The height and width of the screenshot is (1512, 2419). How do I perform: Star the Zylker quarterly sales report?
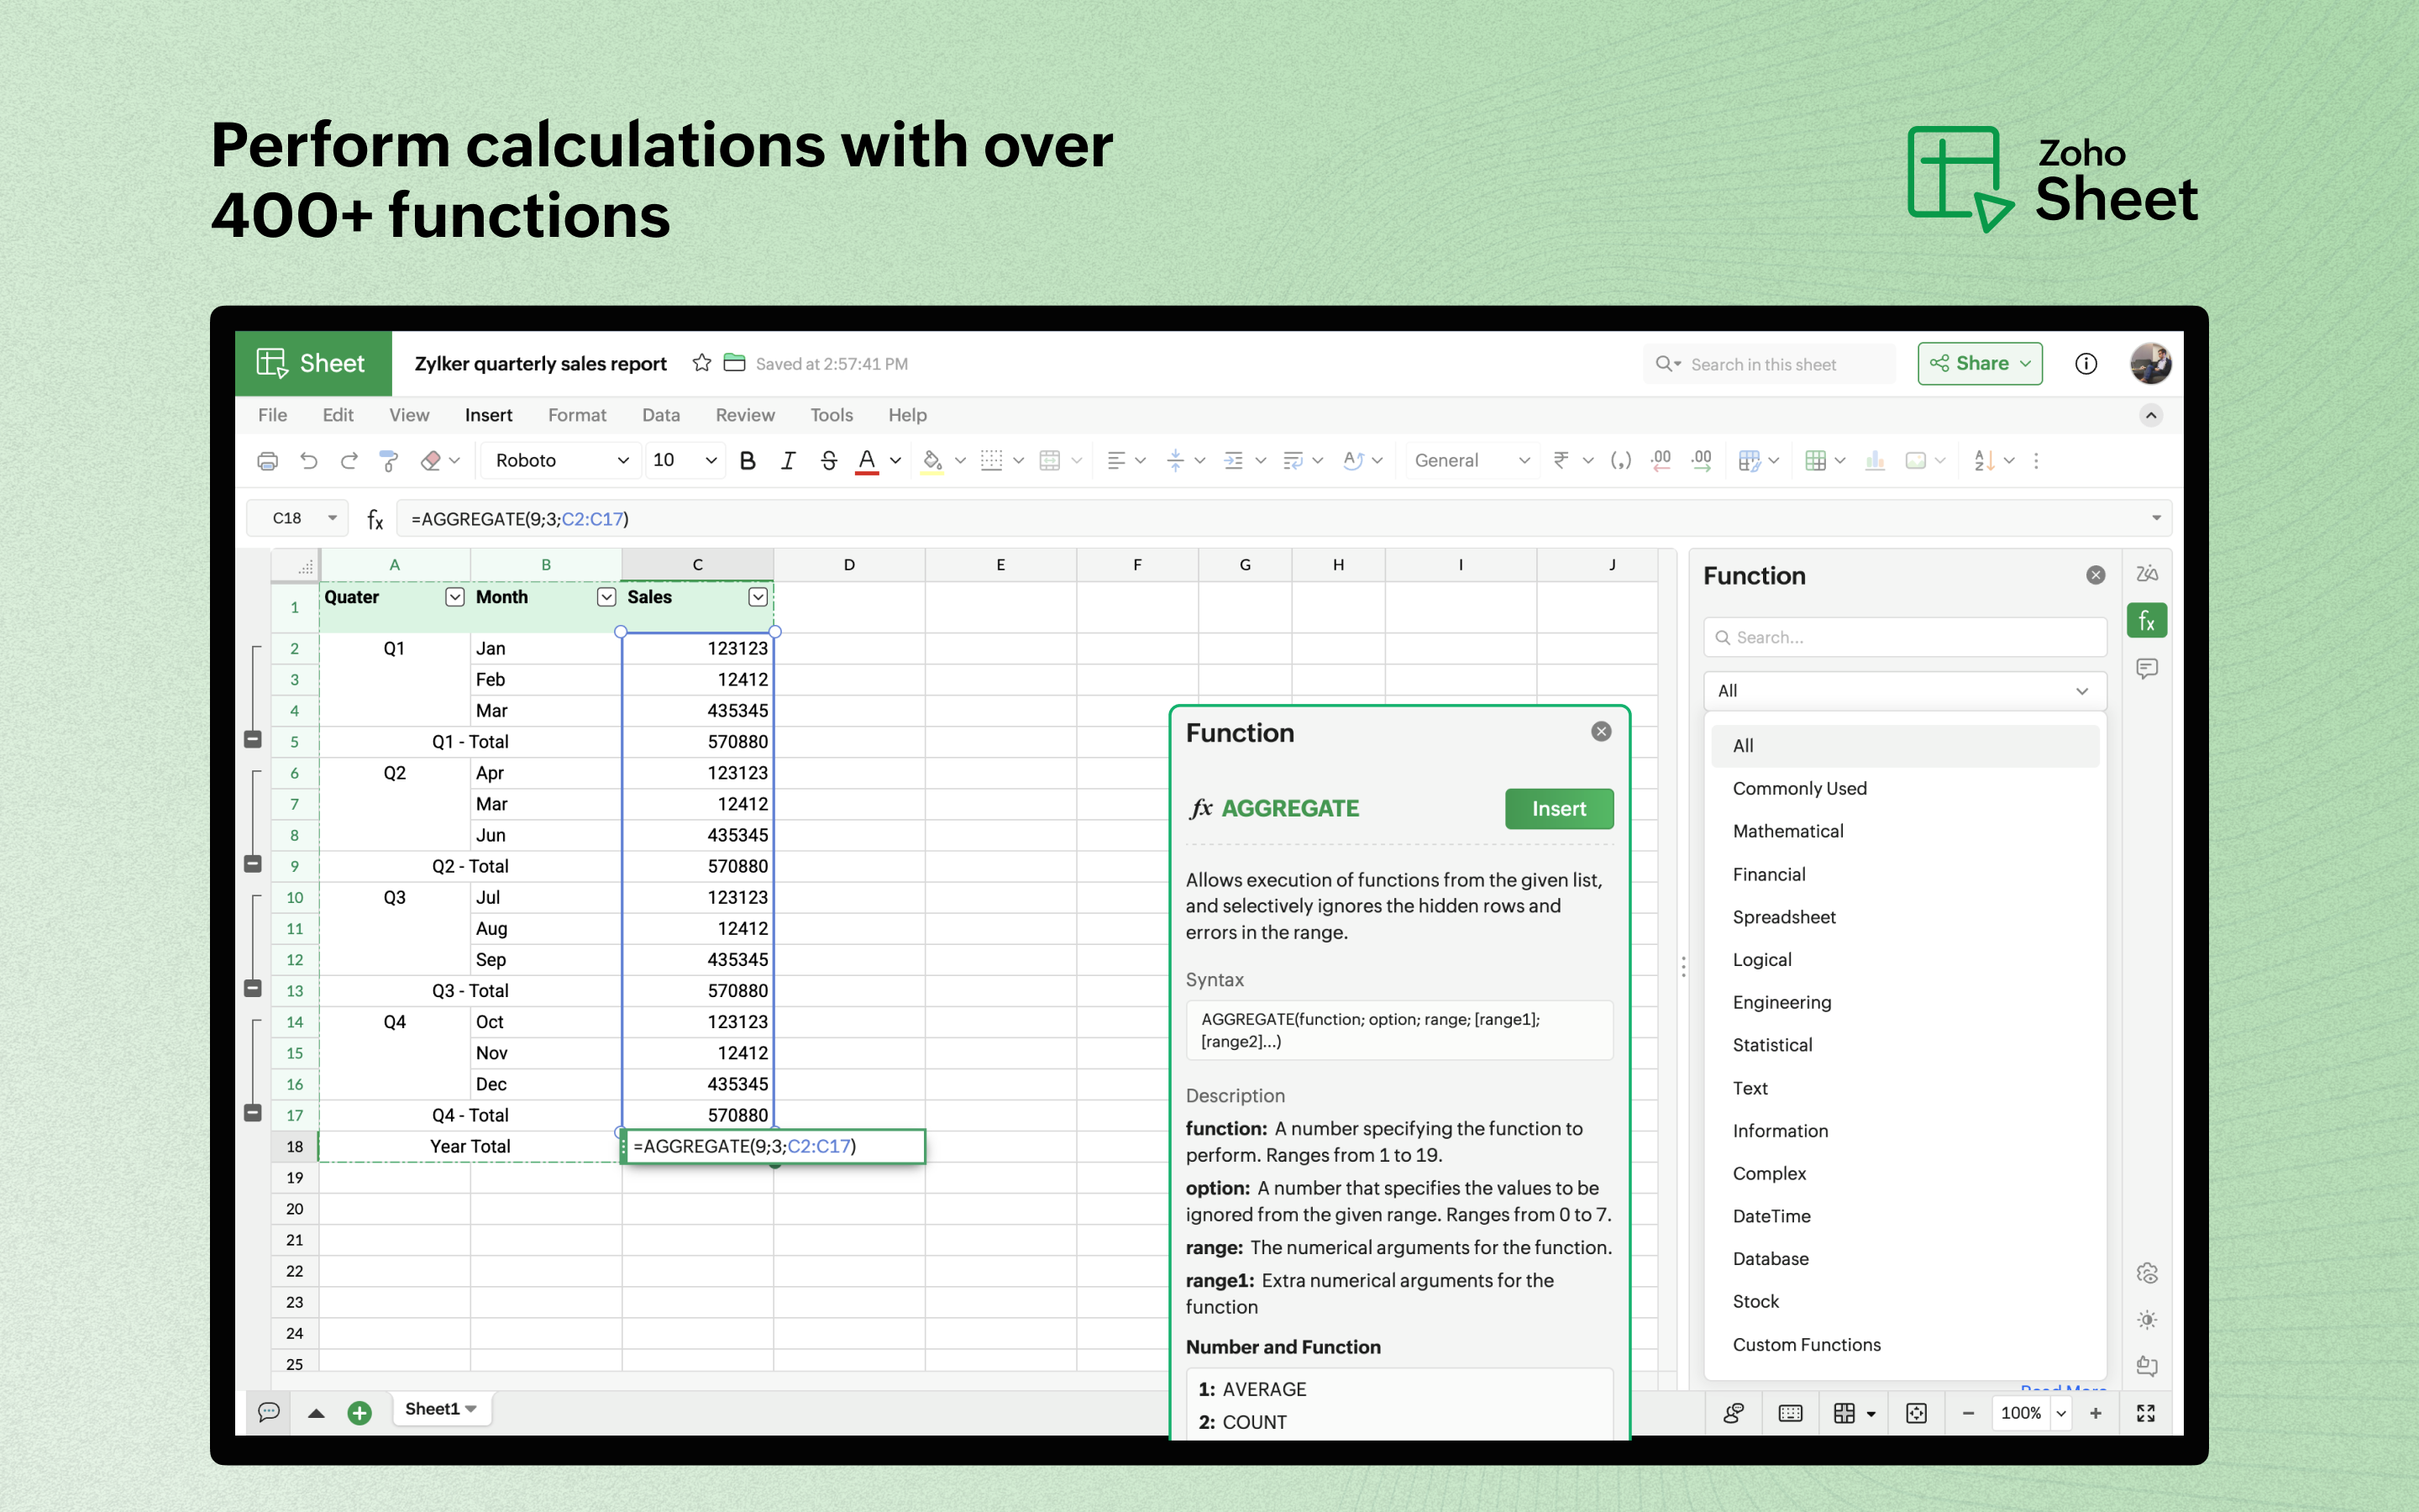pos(701,363)
